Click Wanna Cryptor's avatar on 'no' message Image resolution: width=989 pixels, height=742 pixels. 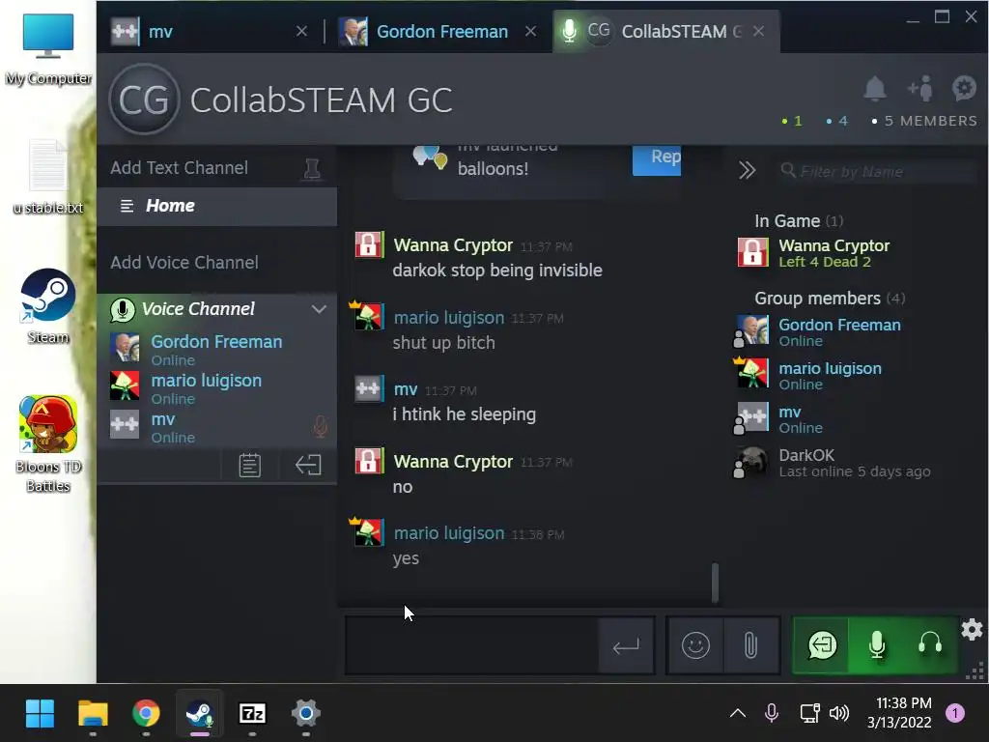pos(368,461)
